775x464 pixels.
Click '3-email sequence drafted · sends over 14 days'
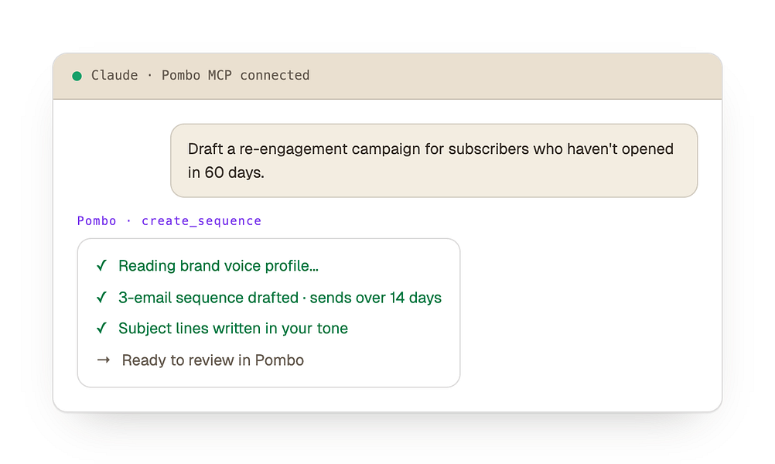coord(280,298)
